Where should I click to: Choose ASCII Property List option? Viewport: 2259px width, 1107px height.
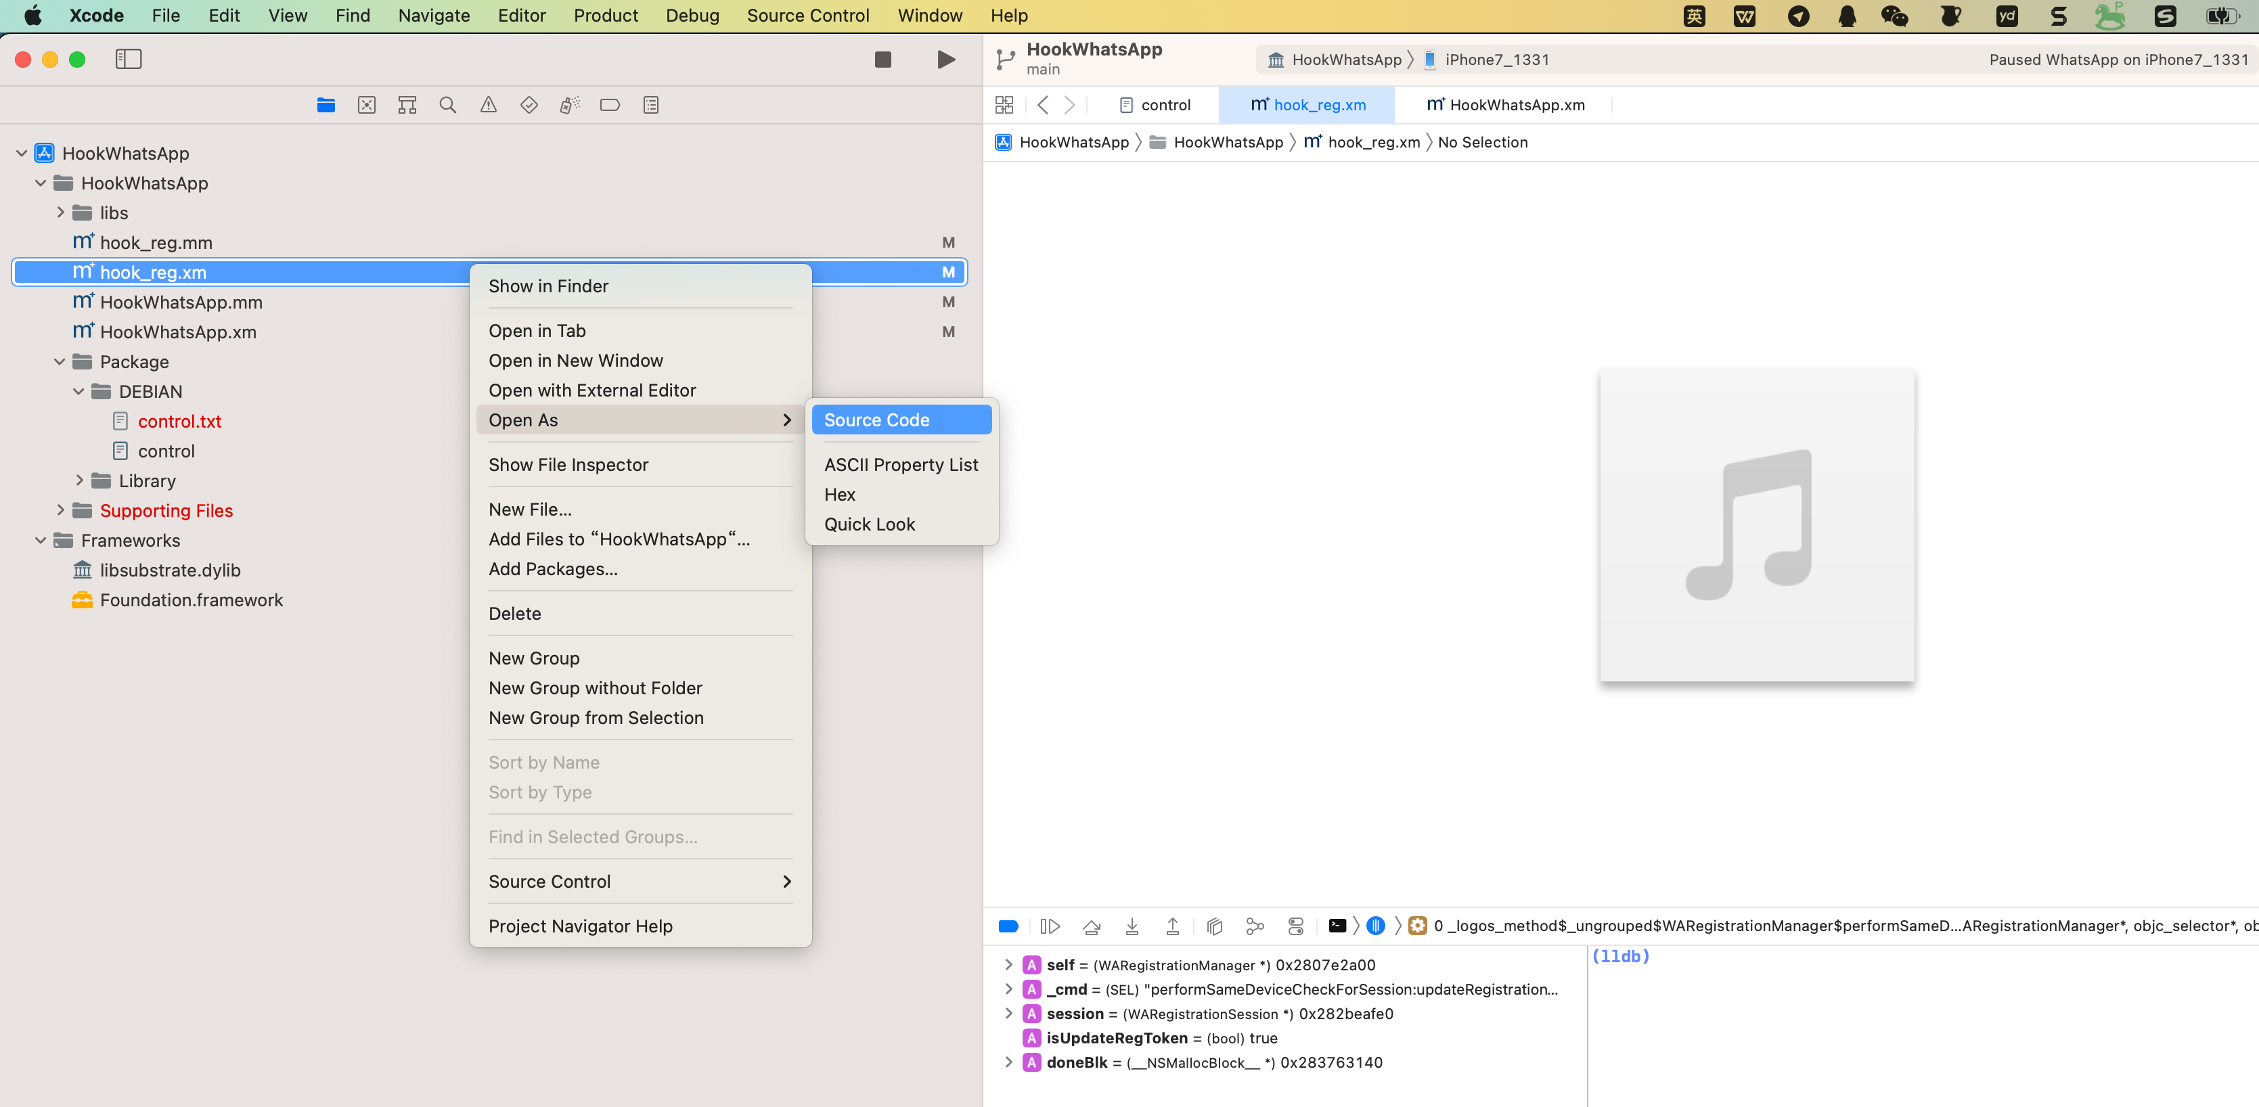[x=901, y=465]
